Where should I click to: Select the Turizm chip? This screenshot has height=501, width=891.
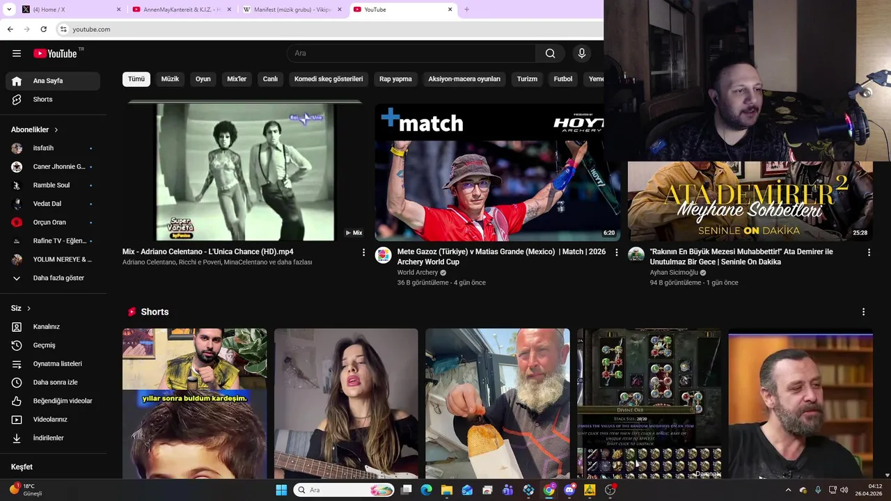(x=527, y=79)
